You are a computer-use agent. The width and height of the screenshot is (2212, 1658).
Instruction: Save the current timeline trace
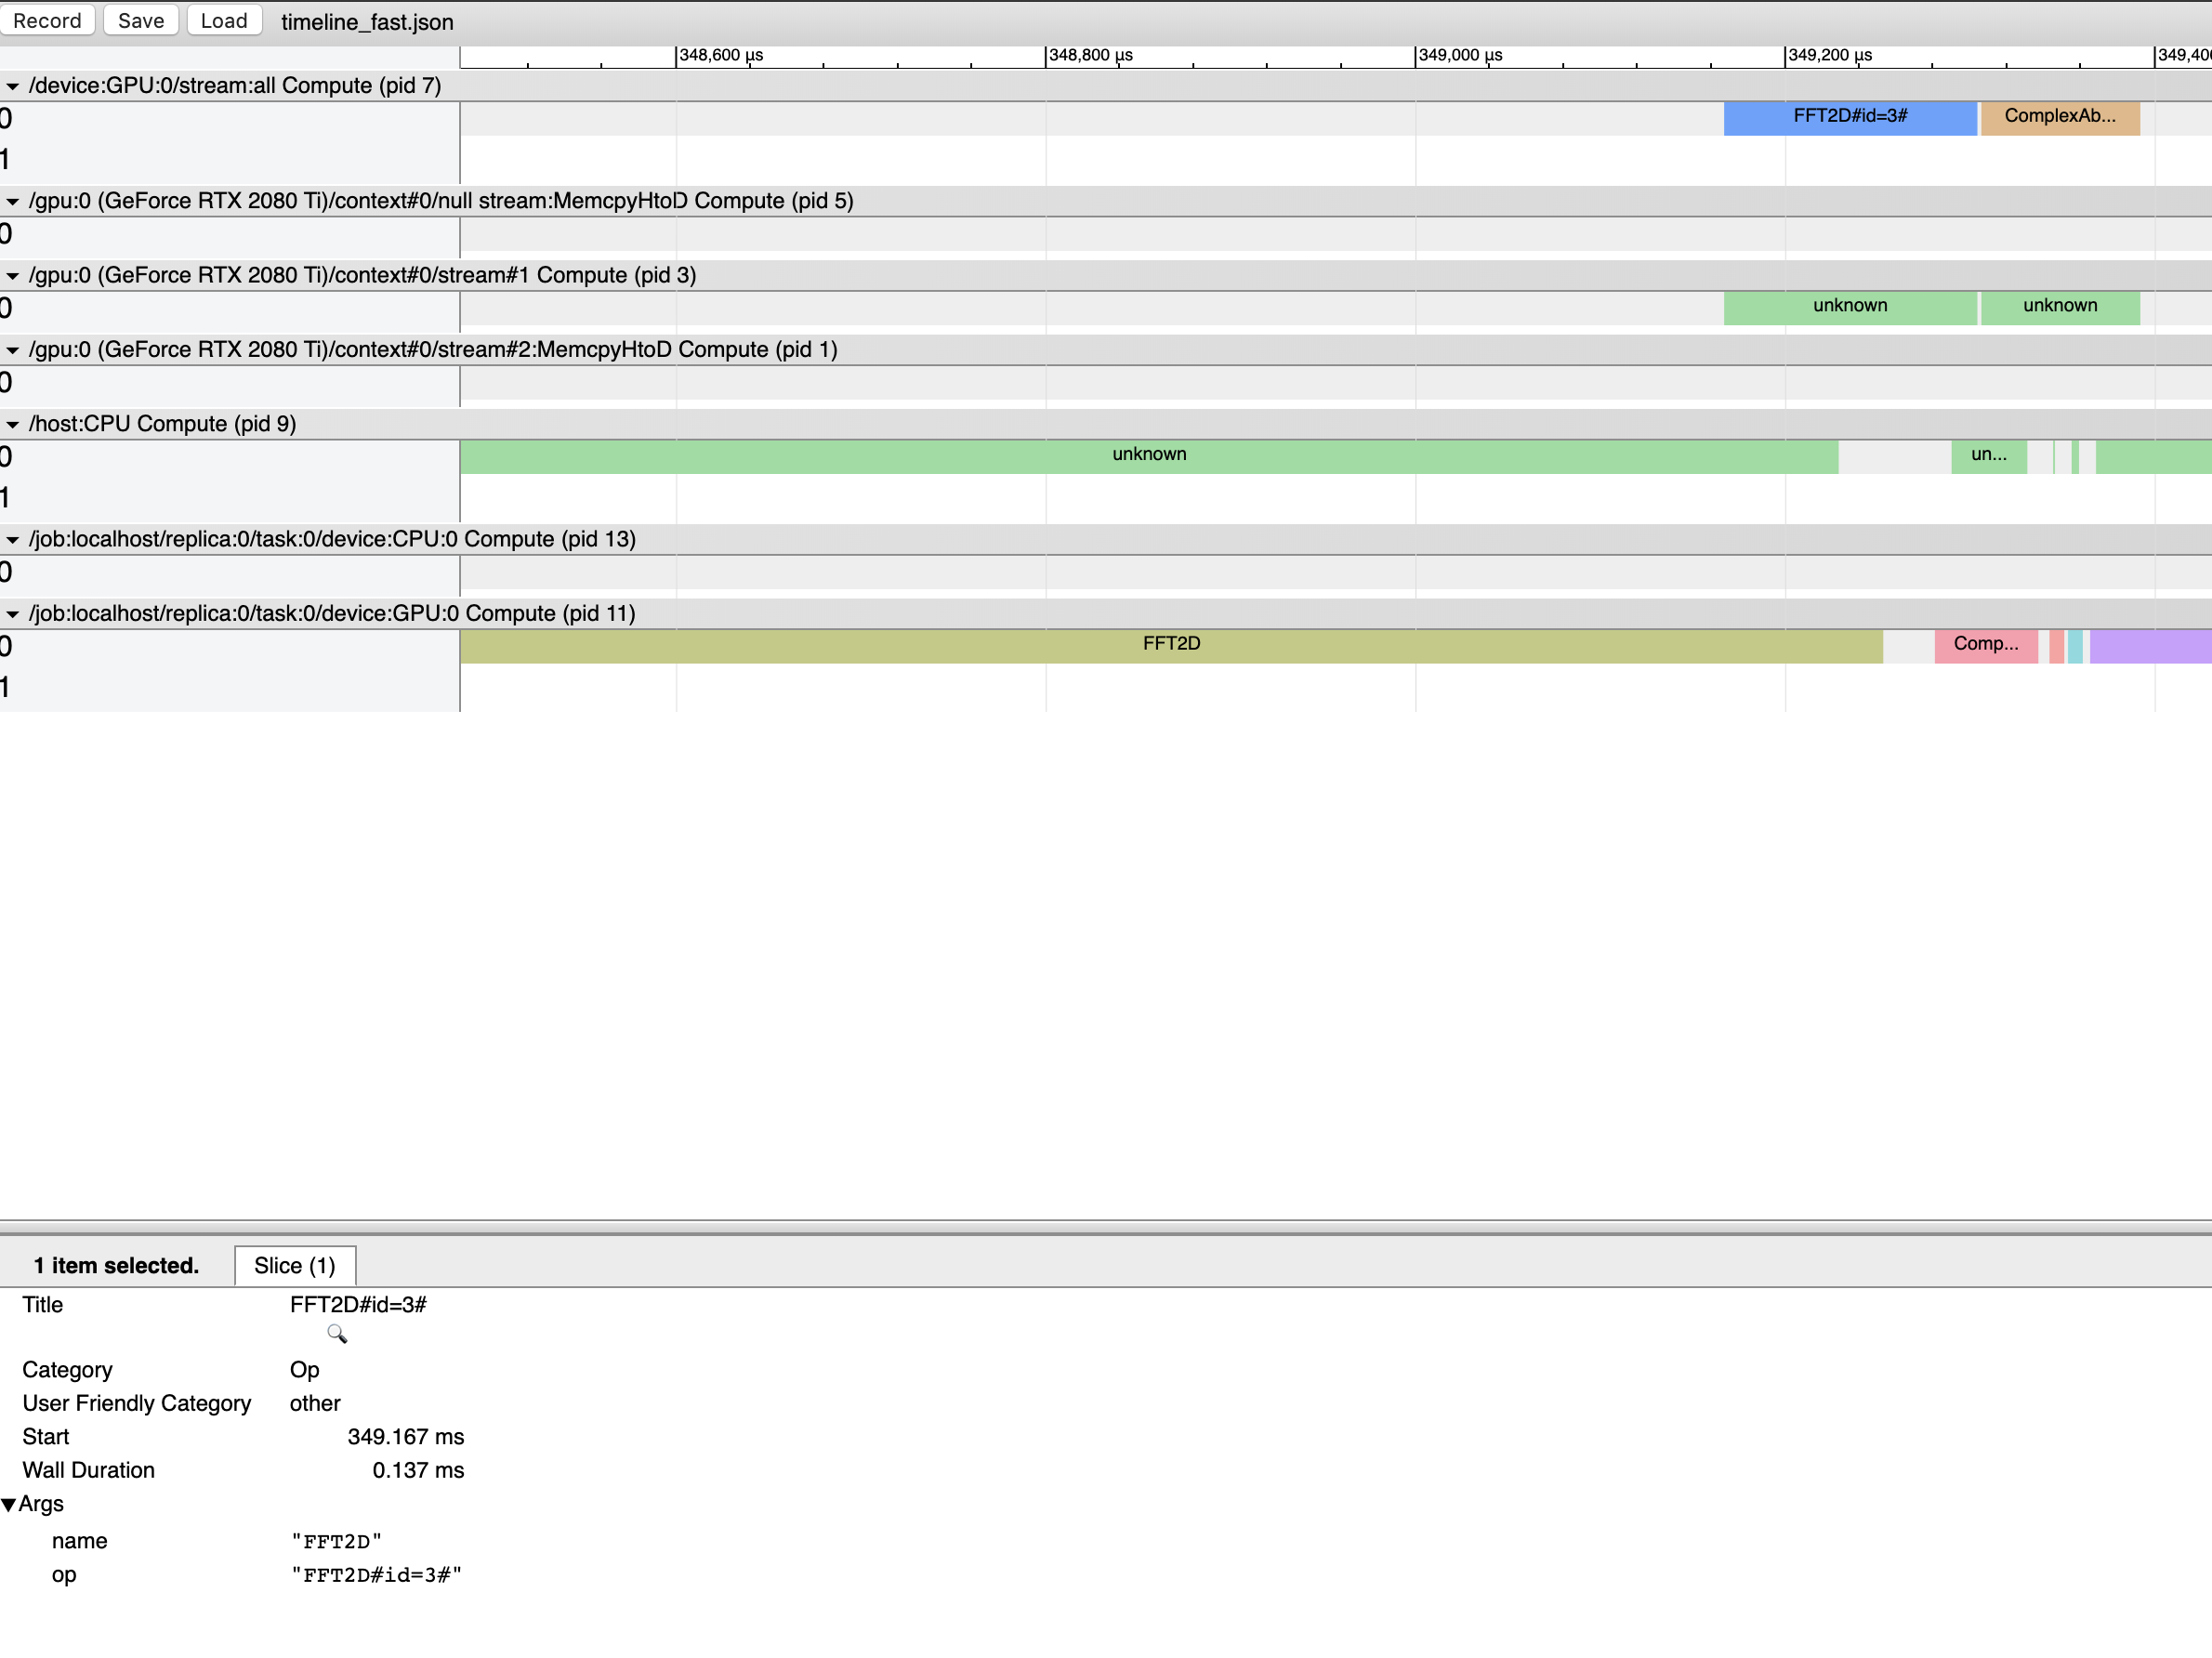pos(140,20)
